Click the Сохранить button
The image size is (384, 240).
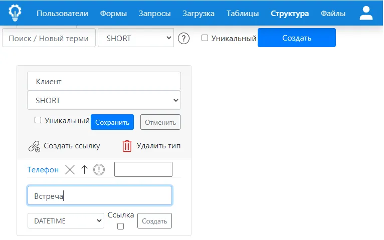coord(112,122)
